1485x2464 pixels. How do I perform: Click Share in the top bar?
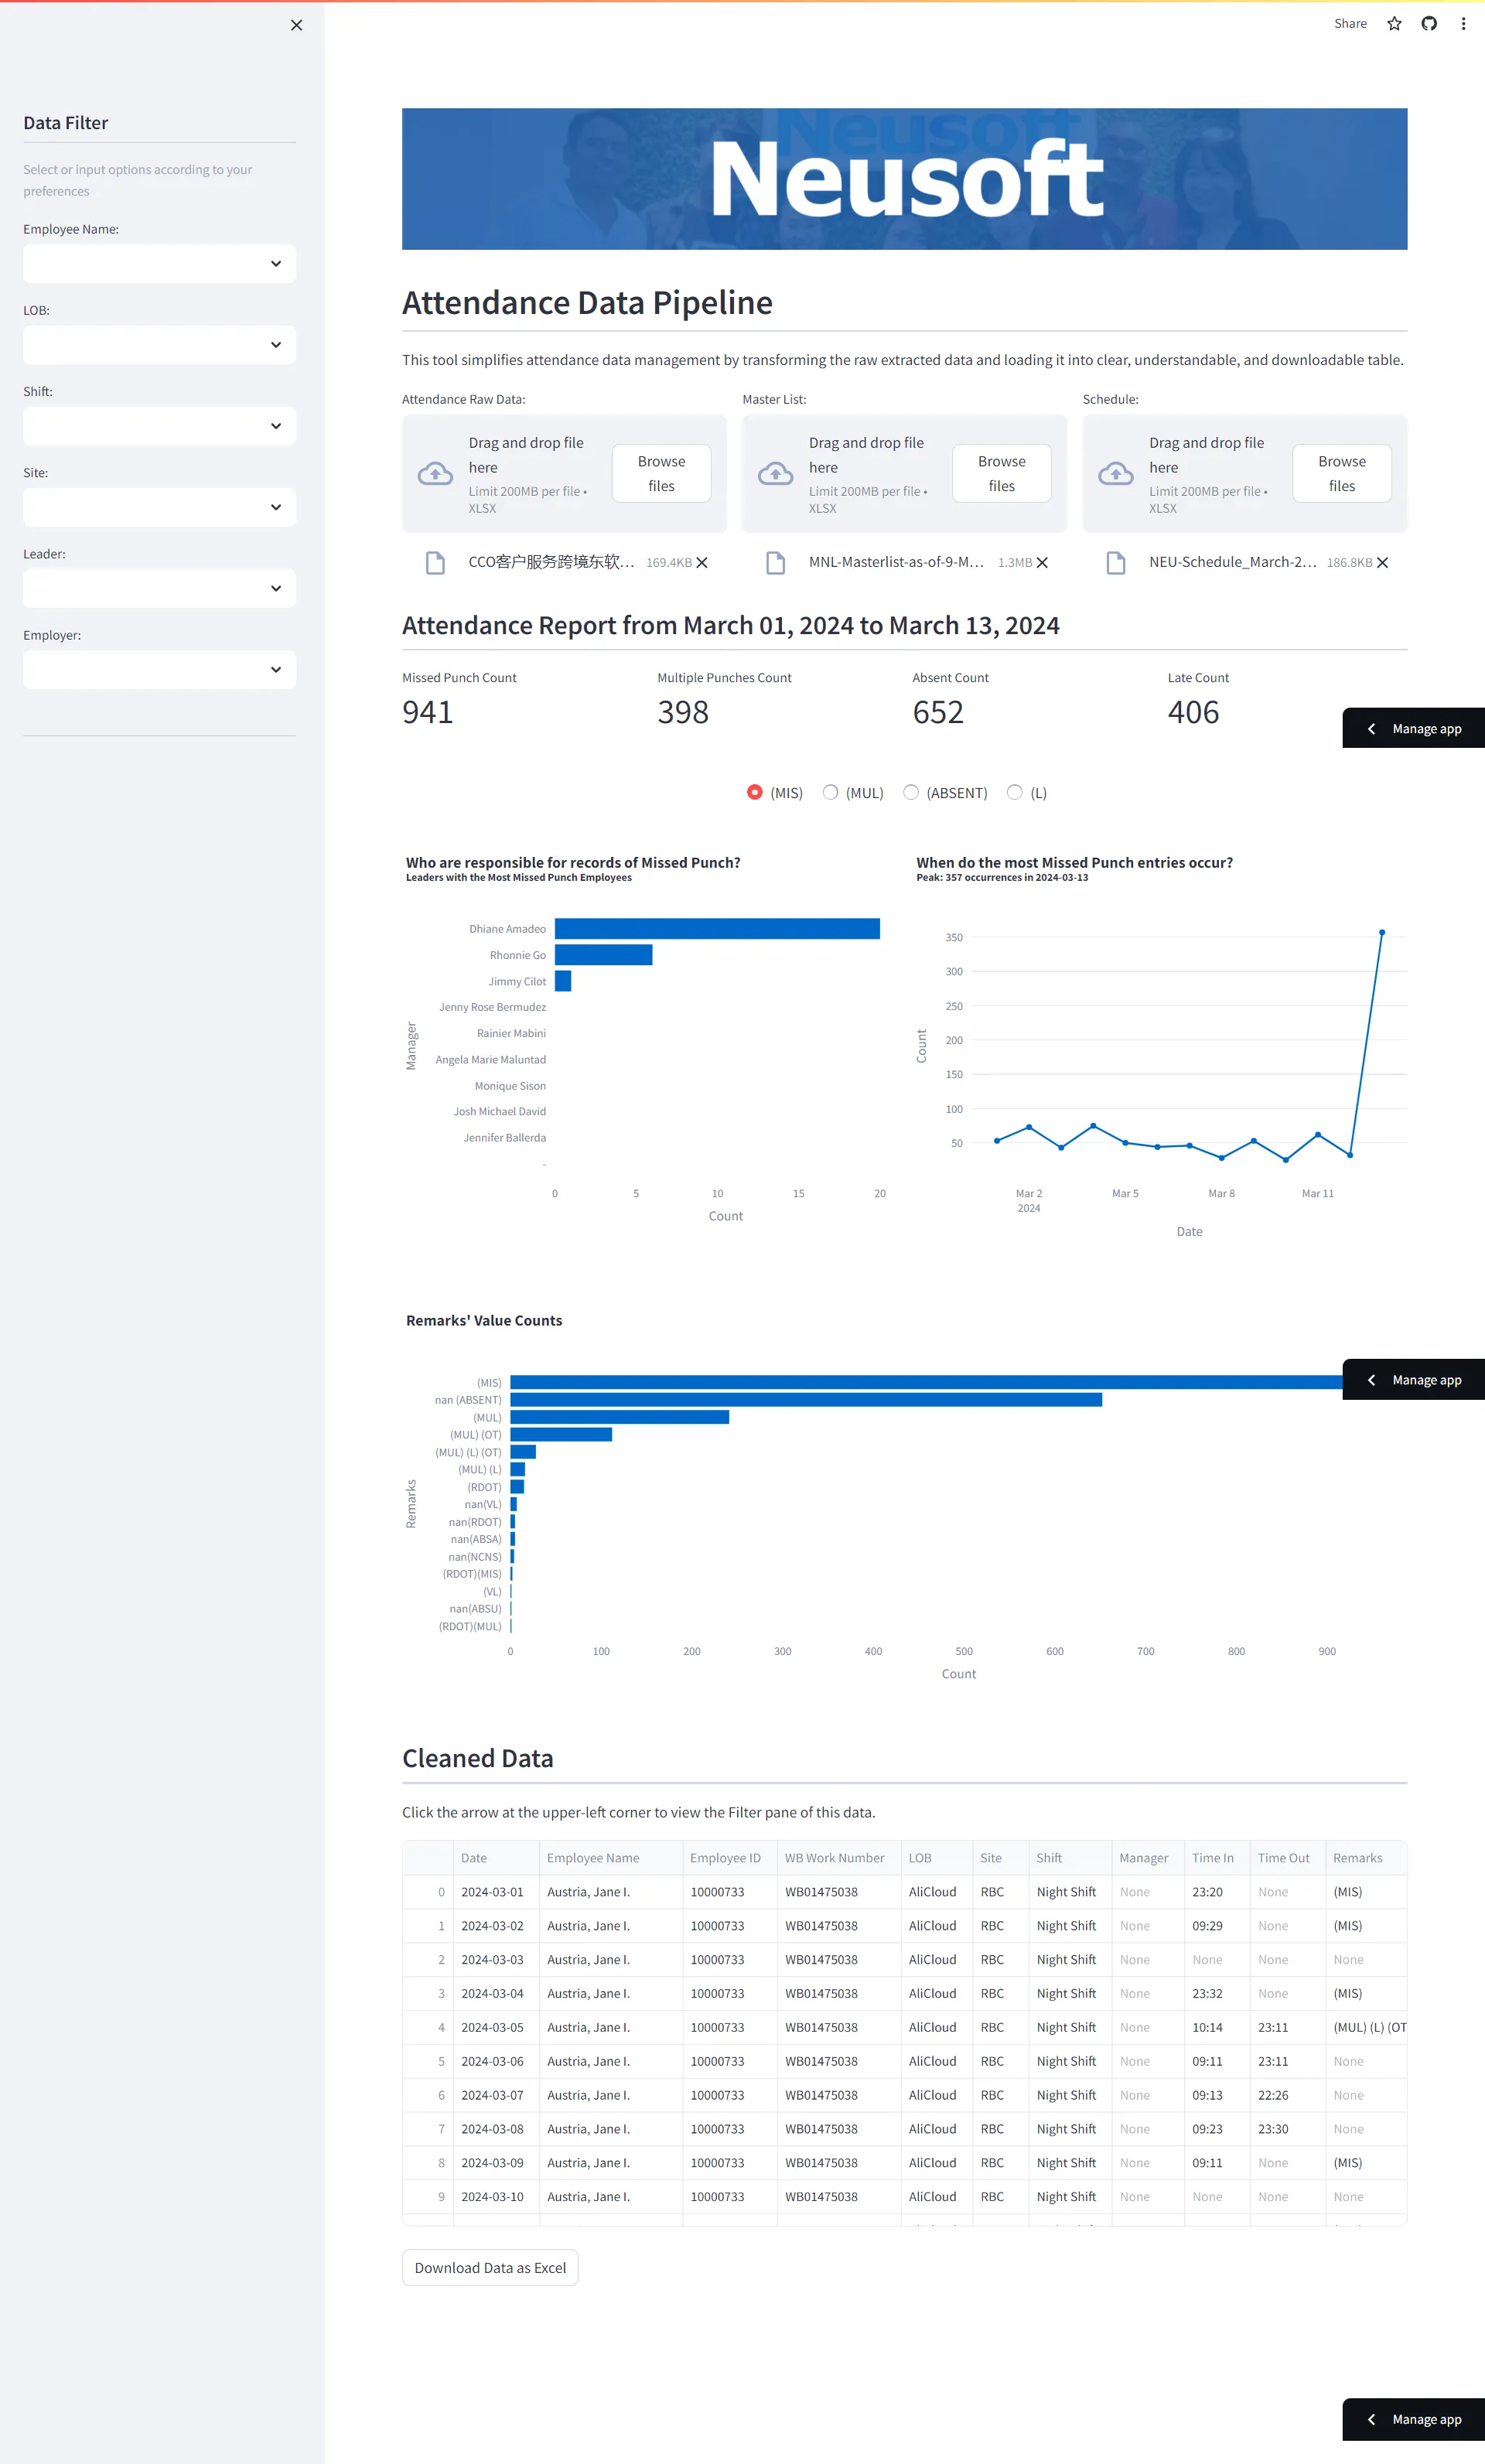(1350, 24)
